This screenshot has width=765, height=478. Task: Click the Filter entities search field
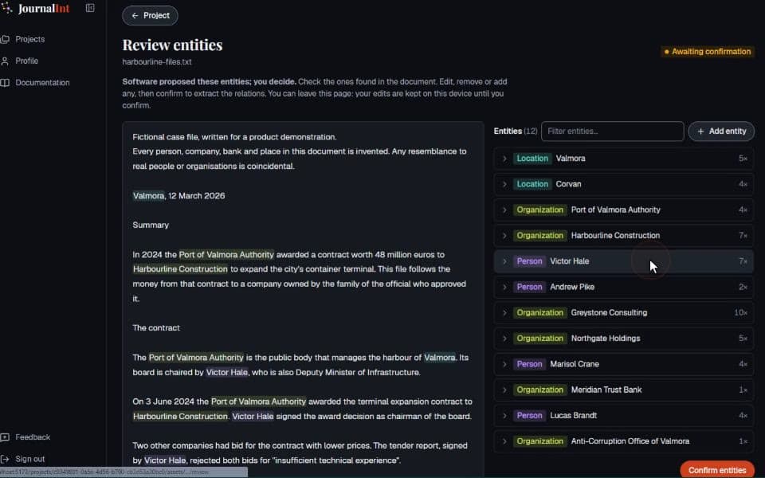click(x=612, y=131)
